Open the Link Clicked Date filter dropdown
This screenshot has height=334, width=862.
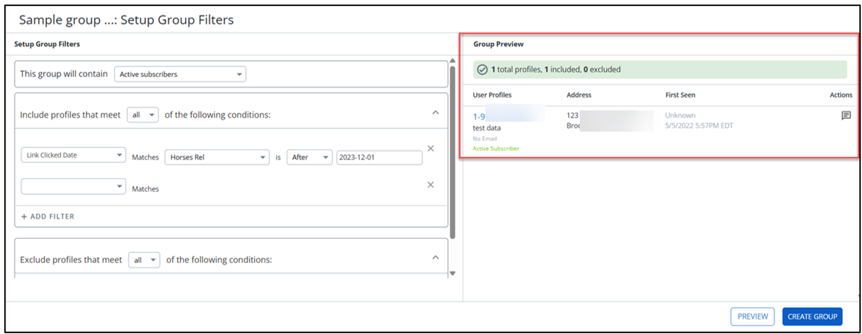(x=73, y=156)
